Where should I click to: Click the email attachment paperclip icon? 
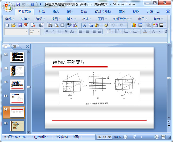tap(41, 25)
